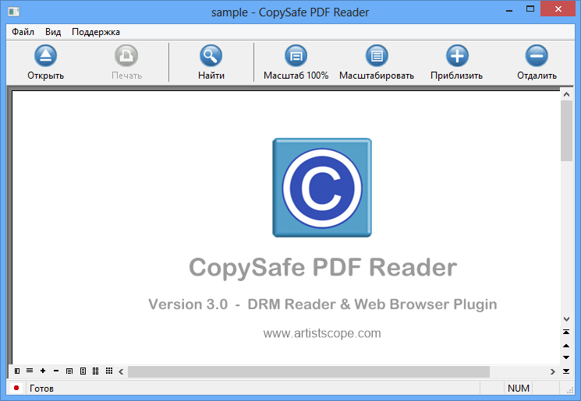Viewport: 581px width, 401px height.
Task: Click the CopySafe copyright logo image
Action: tap(322, 188)
